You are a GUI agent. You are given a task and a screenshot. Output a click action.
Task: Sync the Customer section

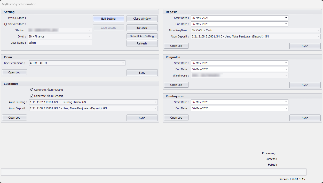tap(142, 118)
